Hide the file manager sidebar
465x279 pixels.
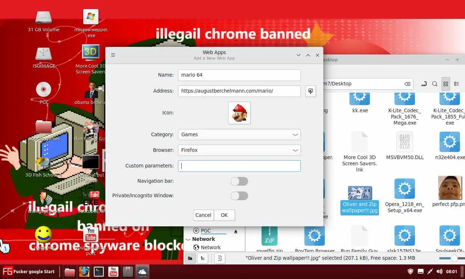click(x=219, y=258)
